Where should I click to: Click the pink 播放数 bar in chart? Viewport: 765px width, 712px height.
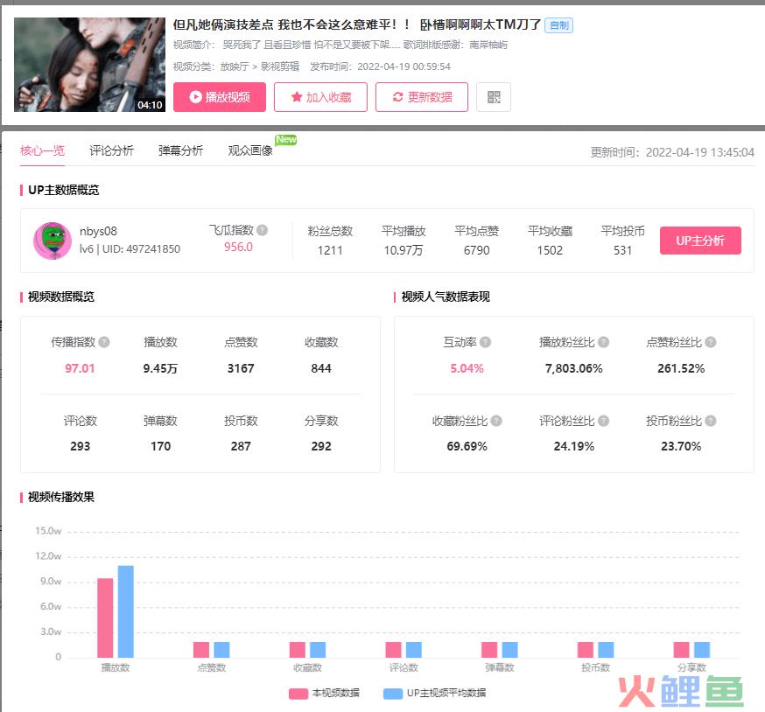coord(105,618)
